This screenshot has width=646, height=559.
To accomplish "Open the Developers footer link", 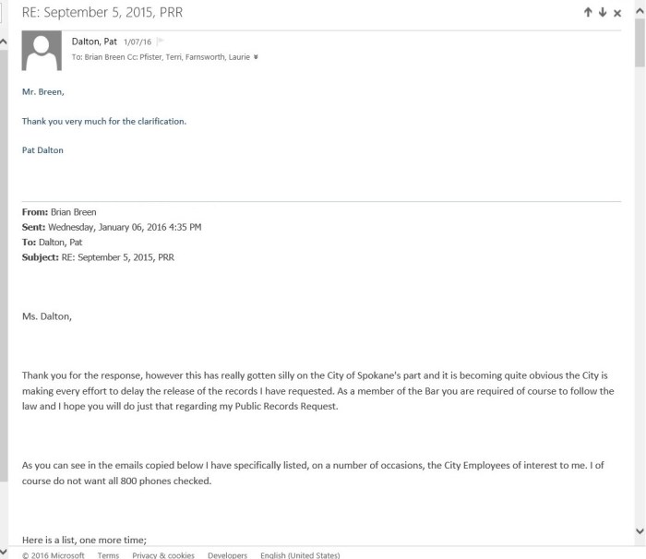I will click(227, 554).
